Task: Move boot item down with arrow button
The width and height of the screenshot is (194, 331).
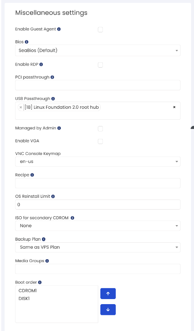Action: tap(108, 310)
